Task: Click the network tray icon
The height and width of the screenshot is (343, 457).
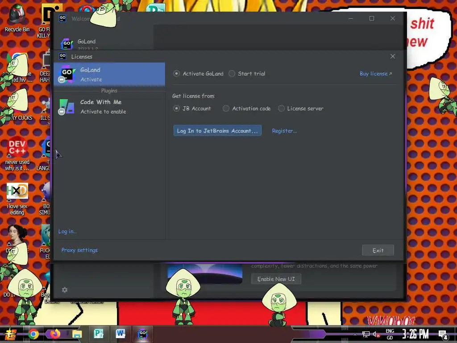Action: 366,334
